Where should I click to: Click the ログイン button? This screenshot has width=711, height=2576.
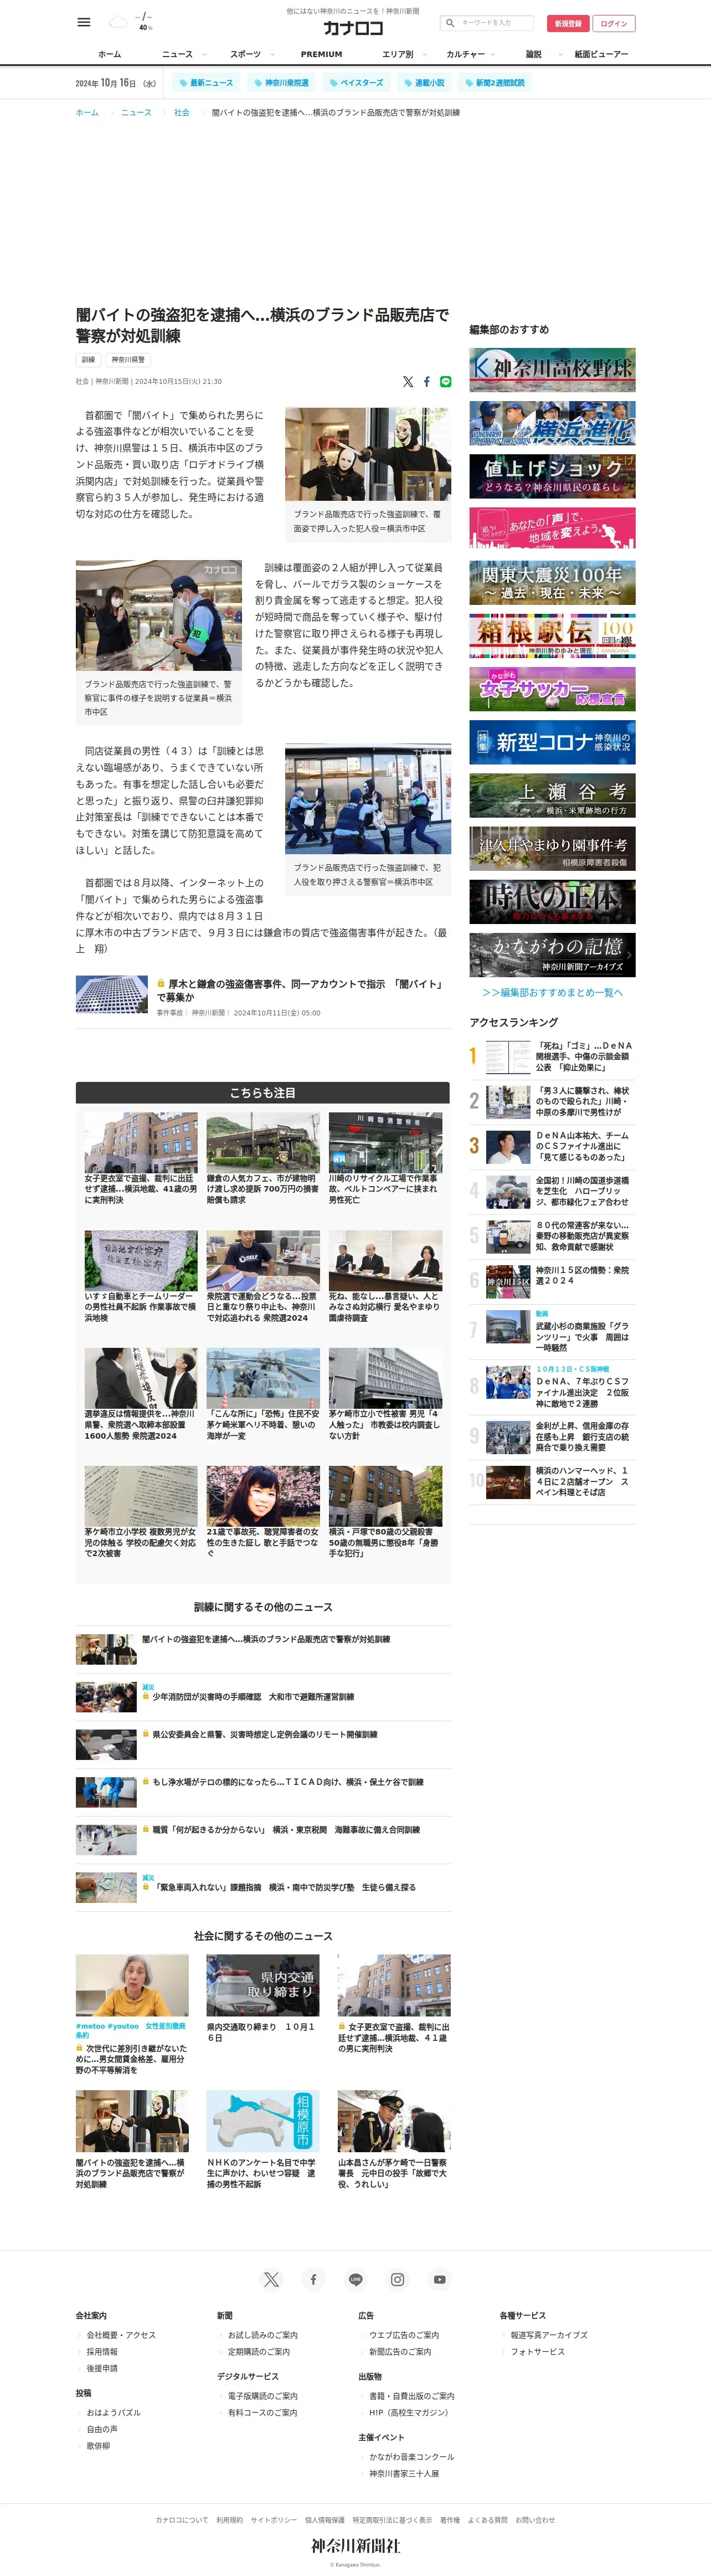pyautogui.click(x=614, y=23)
